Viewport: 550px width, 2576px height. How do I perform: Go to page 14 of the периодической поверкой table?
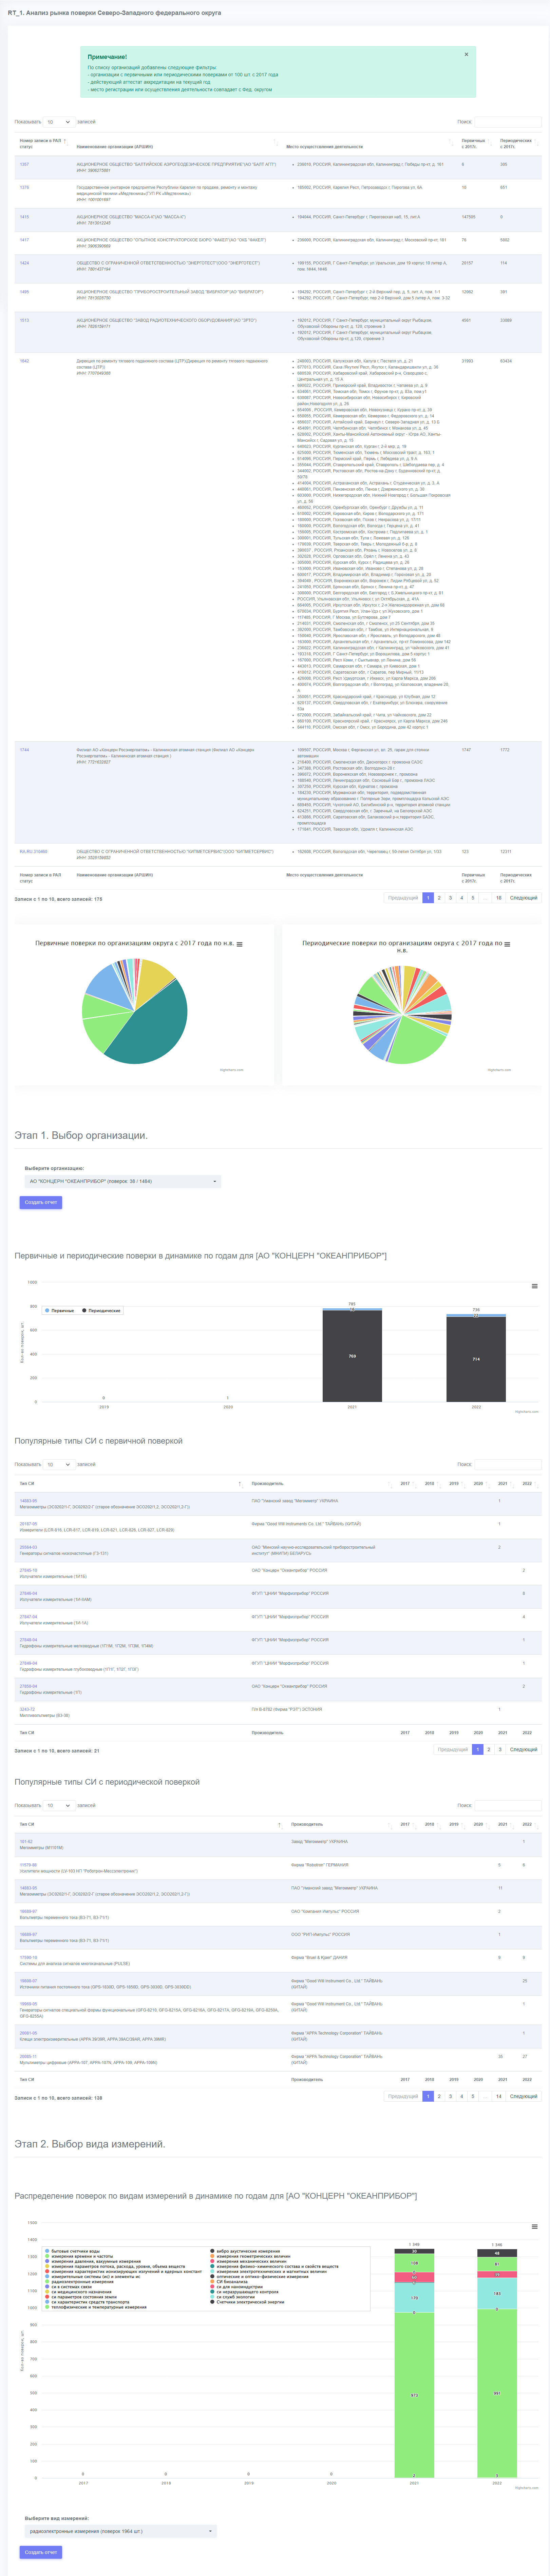coord(499,2096)
